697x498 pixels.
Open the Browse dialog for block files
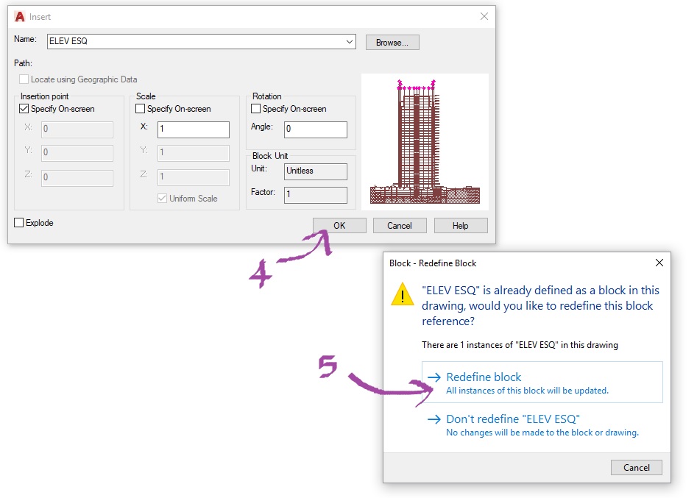pos(392,42)
